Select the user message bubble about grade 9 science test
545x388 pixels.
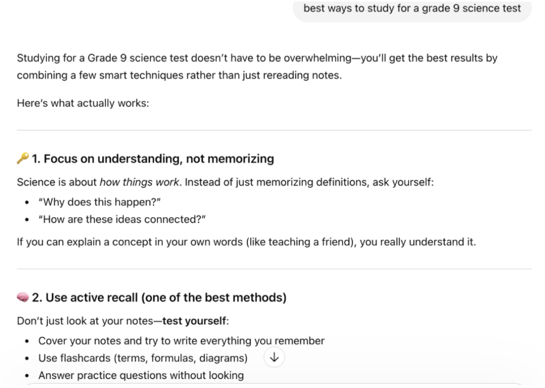coord(412,10)
